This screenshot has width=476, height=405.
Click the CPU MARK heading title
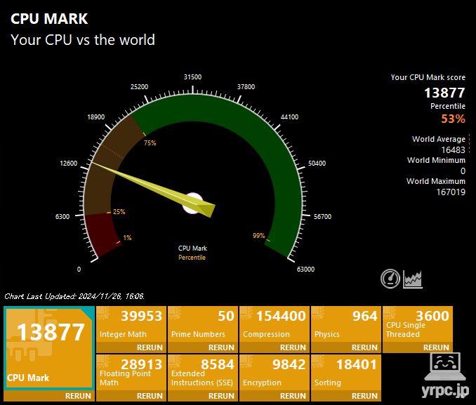pyautogui.click(x=49, y=19)
